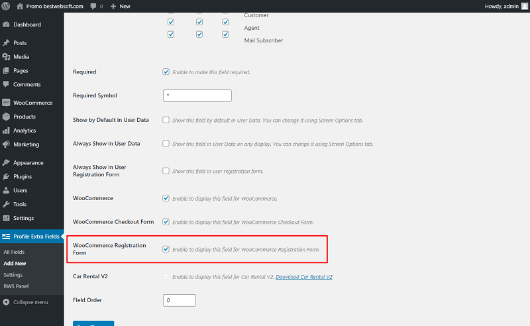Open the Products box icon
The width and height of the screenshot is (530, 326).
[6, 117]
